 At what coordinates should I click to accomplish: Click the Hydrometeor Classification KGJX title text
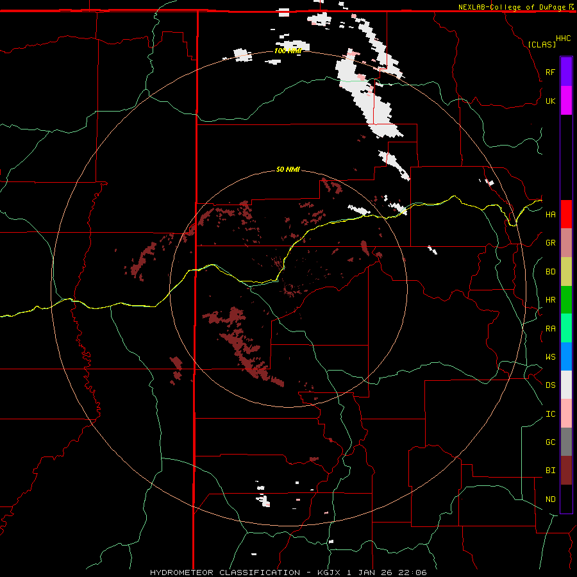288,573
